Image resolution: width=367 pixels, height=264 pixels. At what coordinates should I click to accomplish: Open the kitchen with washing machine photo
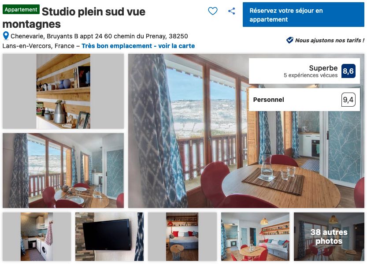pos(37,236)
